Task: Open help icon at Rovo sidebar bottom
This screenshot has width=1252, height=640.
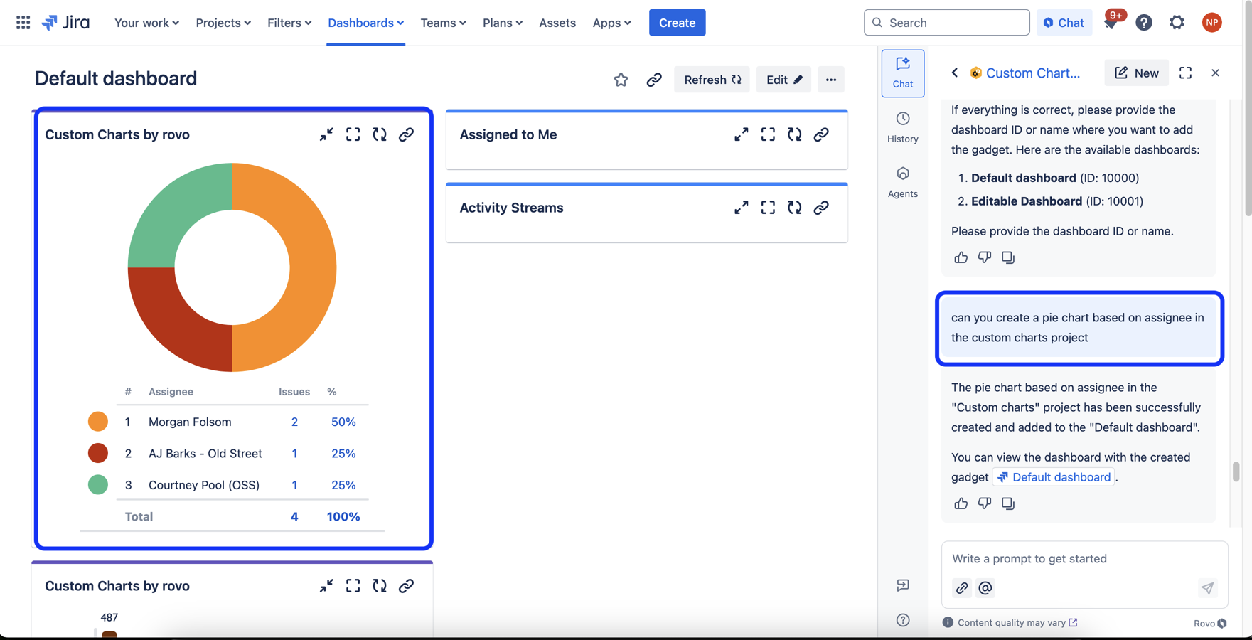Action: pos(903,620)
